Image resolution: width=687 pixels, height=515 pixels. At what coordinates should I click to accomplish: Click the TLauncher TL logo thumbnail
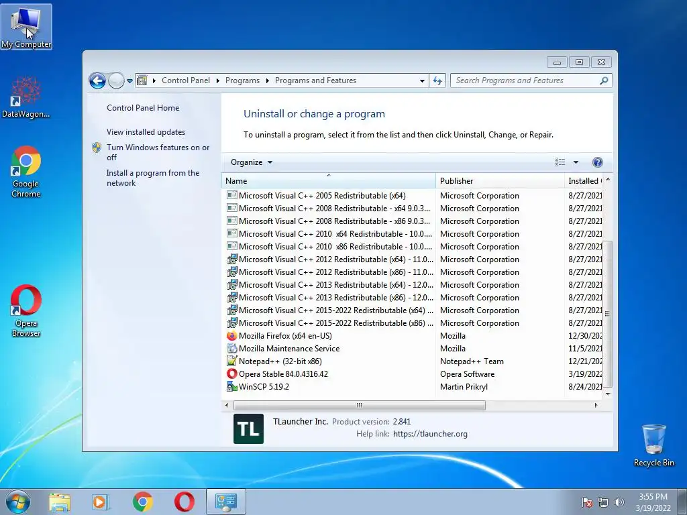(248, 428)
